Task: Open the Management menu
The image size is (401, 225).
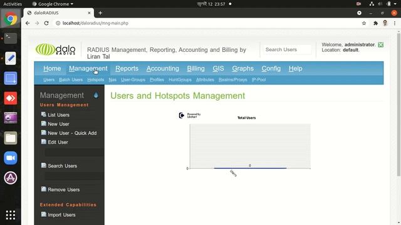Action: 88,68
